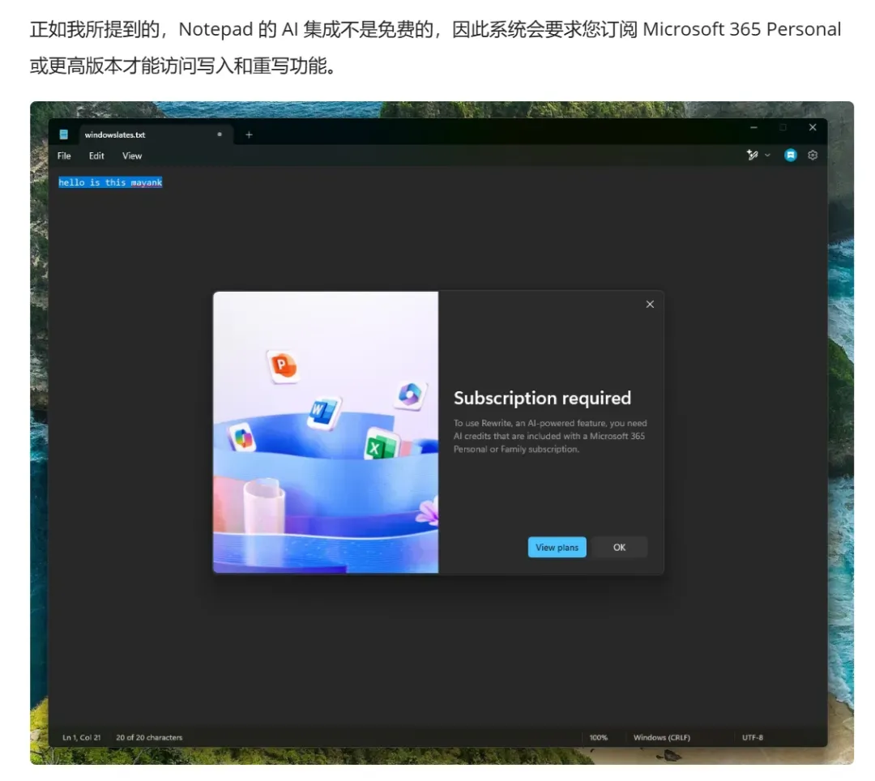Open Notepad settings gear icon
Image resolution: width=875 pixels, height=781 pixels.
[813, 155]
